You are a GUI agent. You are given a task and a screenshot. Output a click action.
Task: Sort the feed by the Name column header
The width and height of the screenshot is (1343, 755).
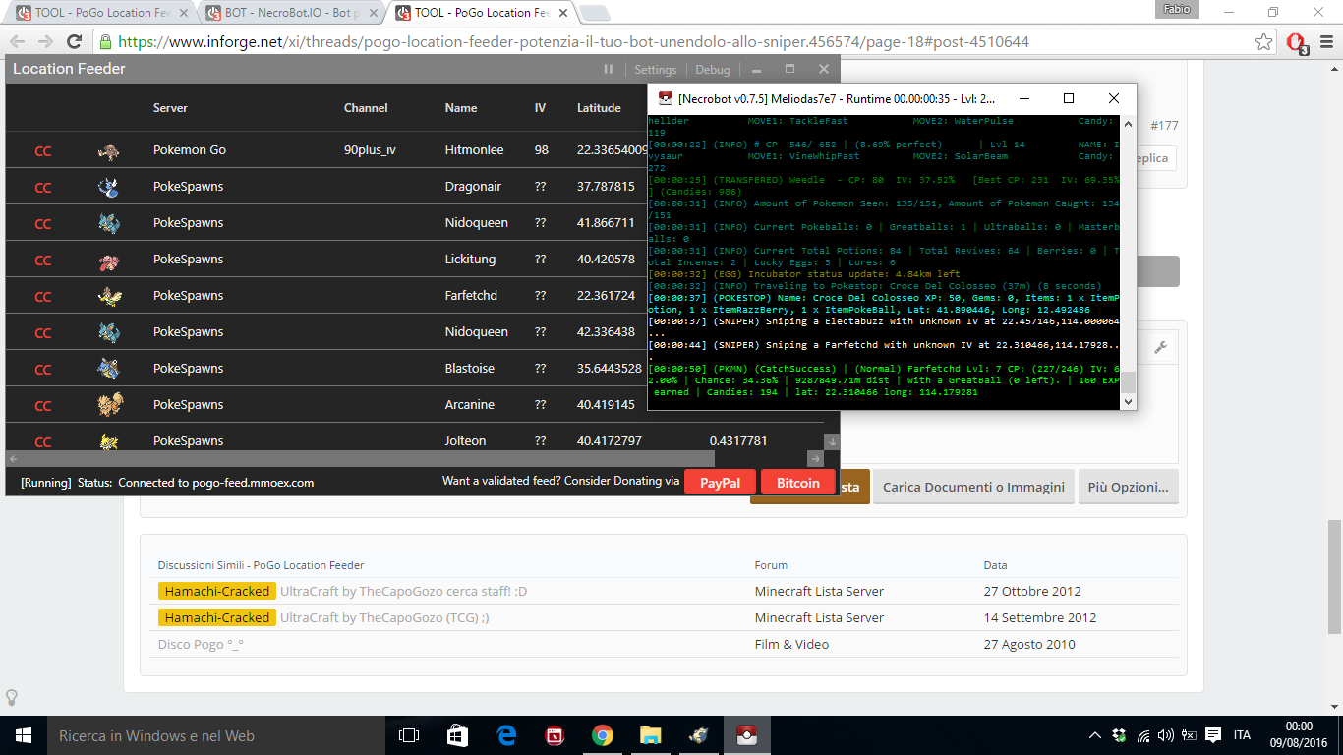pos(461,108)
